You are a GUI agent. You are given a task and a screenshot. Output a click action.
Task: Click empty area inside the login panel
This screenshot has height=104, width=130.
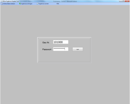[x=64, y=57]
